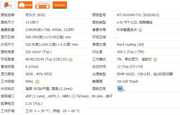Select the 工作频率 label
Image resolution: width=180 pixels, height=115 pixels.
pos(7,81)
